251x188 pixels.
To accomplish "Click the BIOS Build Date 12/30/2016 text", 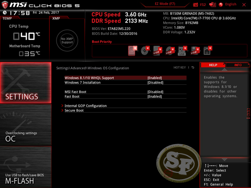I will (115, 33).
